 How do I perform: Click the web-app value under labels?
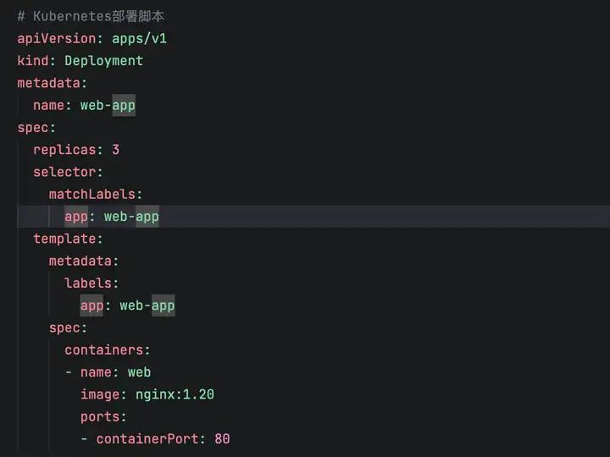point(147,306)
